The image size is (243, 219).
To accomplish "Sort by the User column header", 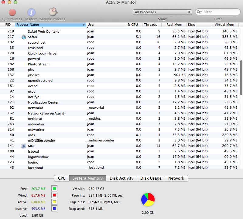I will [x=106, y=25].
